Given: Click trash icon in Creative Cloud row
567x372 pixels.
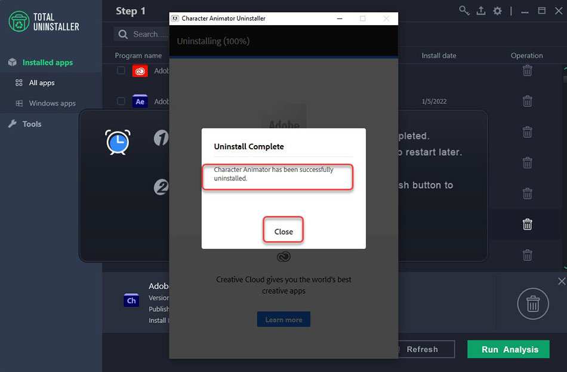Looking at the screenshot, I should click(527, 70).
